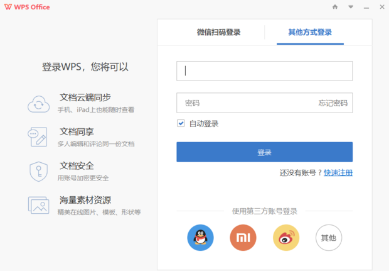This screenshot has height=271, width=389.
Task: Open the 忘记密码 link
Action: click(x=333, y=103)
